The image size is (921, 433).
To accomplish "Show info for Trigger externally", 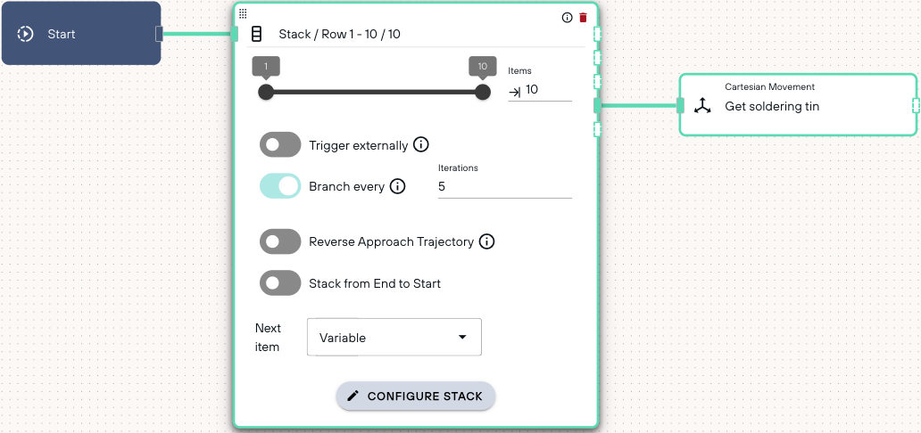I will click(x=421, y=145).
